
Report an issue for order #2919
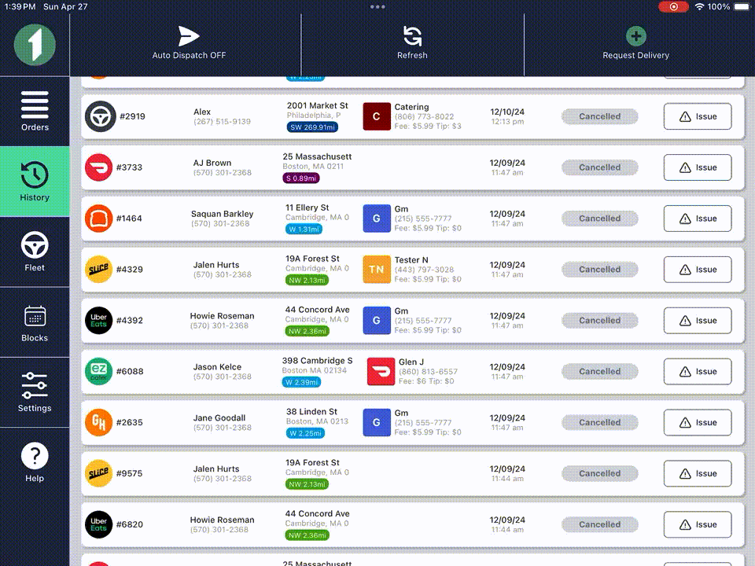pyautogui.click(x=698, y=116)
